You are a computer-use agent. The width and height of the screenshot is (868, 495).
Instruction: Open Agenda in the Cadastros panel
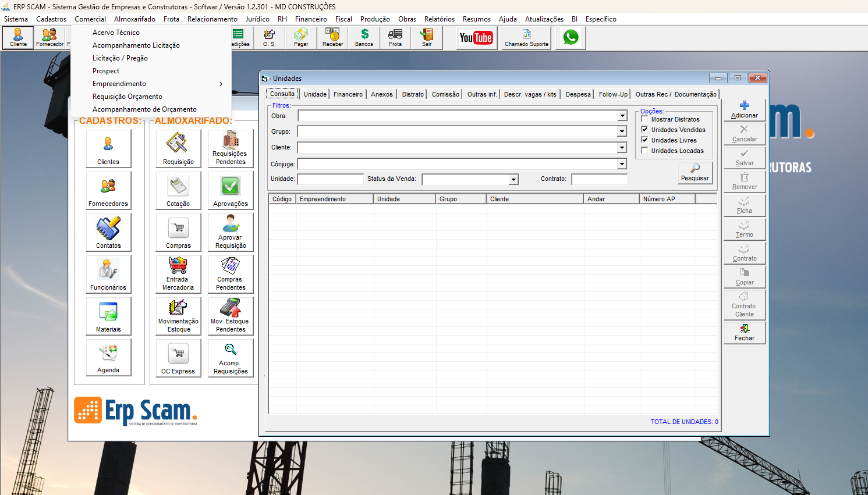[x=108, y=358]
